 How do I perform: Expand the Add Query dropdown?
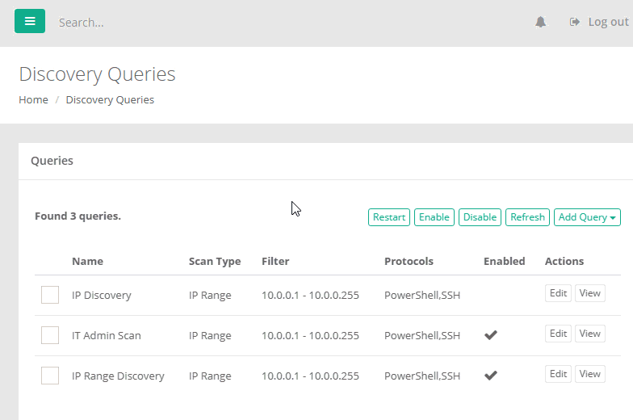(x=587, y=217)
